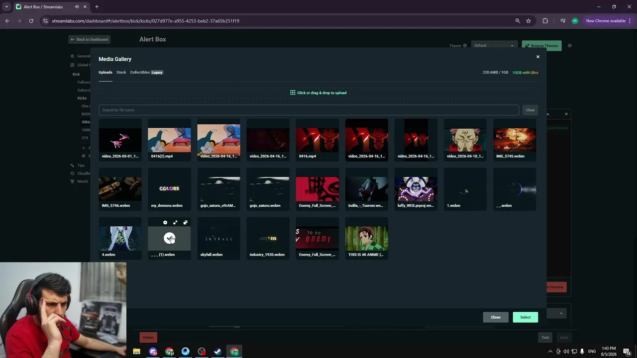Click Back to Dashboard behind the gallery

click(89, 39)
